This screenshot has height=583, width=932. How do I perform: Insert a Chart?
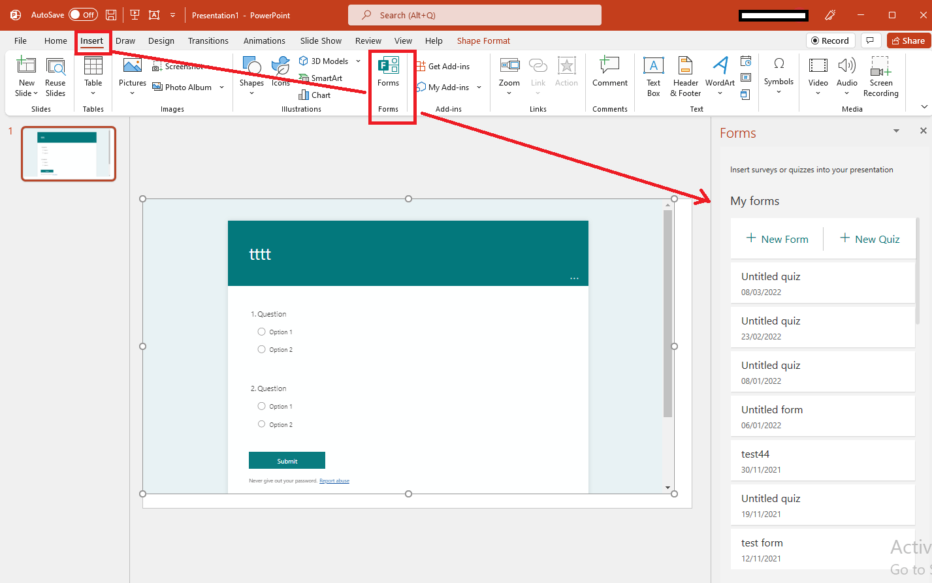pyautogui.click(x=315, y=95)
